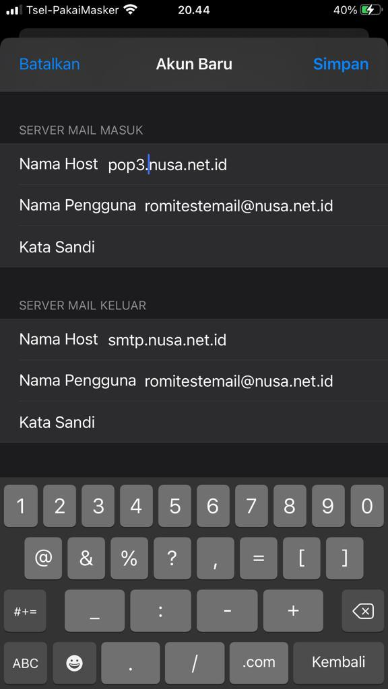Tap the @ symbol key

tap(43, 558)
